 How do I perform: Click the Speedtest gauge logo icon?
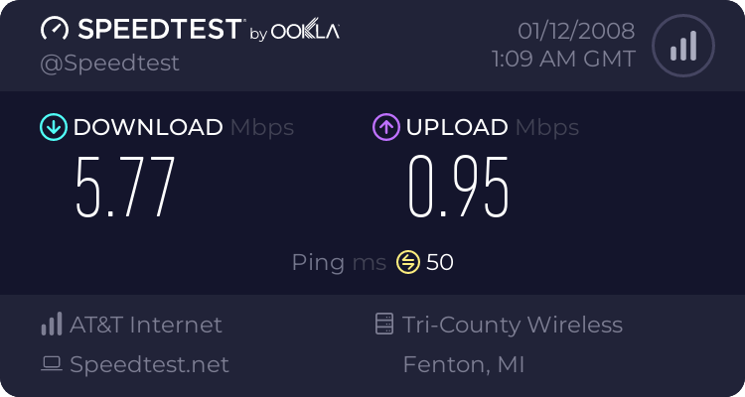[55, 29]
